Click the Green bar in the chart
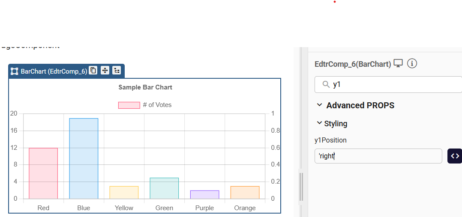This screenshot has width=462, height=217. click(164, 188)
